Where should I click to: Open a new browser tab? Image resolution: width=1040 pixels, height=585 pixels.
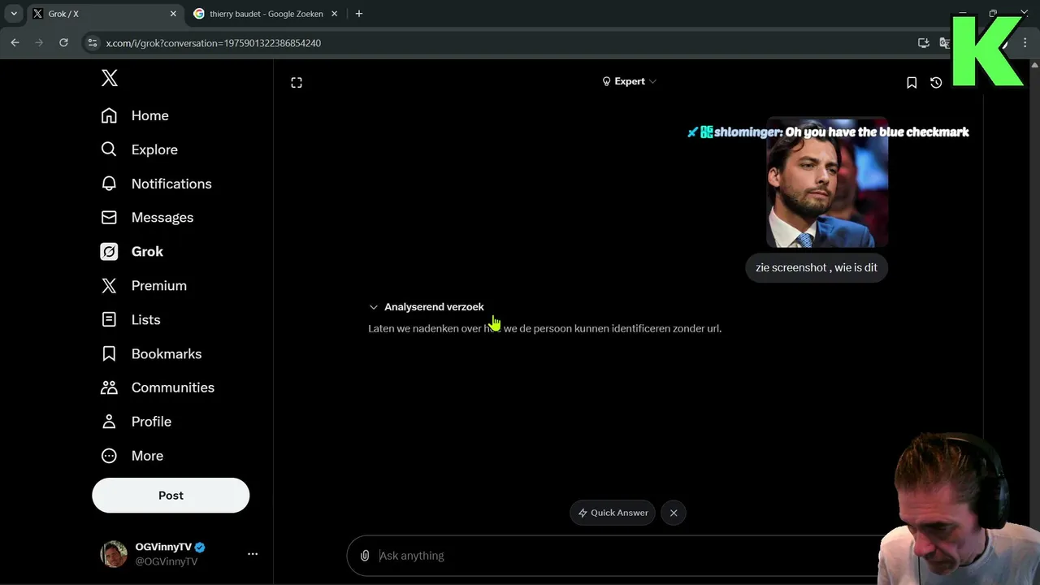click(x=359, y=14)
